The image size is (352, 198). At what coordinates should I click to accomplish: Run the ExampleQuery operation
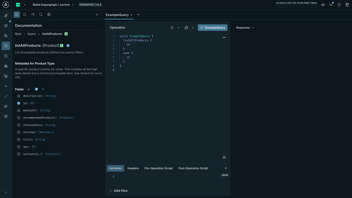point(213,27)
